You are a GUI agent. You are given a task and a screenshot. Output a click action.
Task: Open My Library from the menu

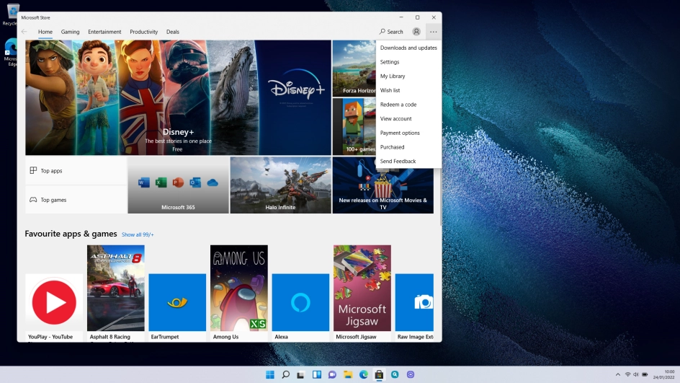(393, 76)
